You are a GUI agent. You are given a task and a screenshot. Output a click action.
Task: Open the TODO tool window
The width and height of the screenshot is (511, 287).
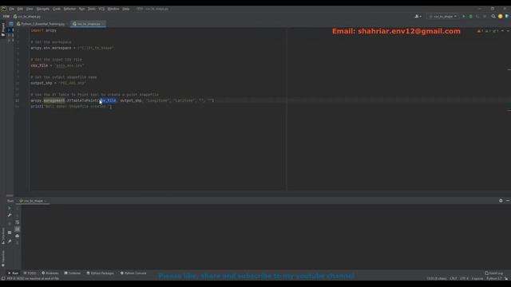(30, 273)
